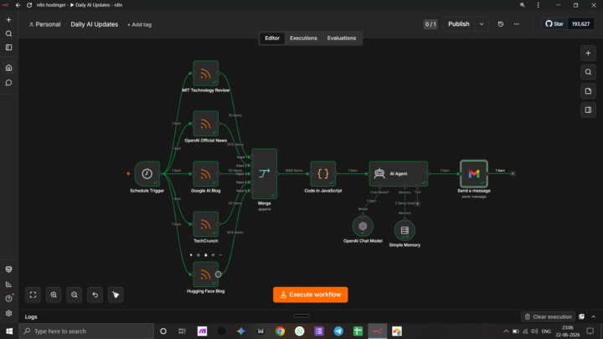Select the Google AI Blog RSS node
This screenshot has width=603, height=339.
(x=206, y=174)
